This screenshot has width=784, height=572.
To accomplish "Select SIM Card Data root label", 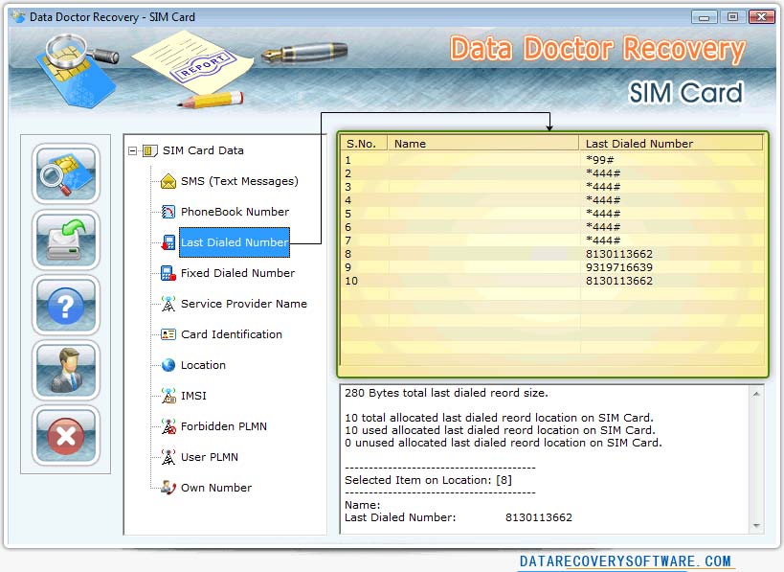I will pyautogui.click(x=203, y=150).
